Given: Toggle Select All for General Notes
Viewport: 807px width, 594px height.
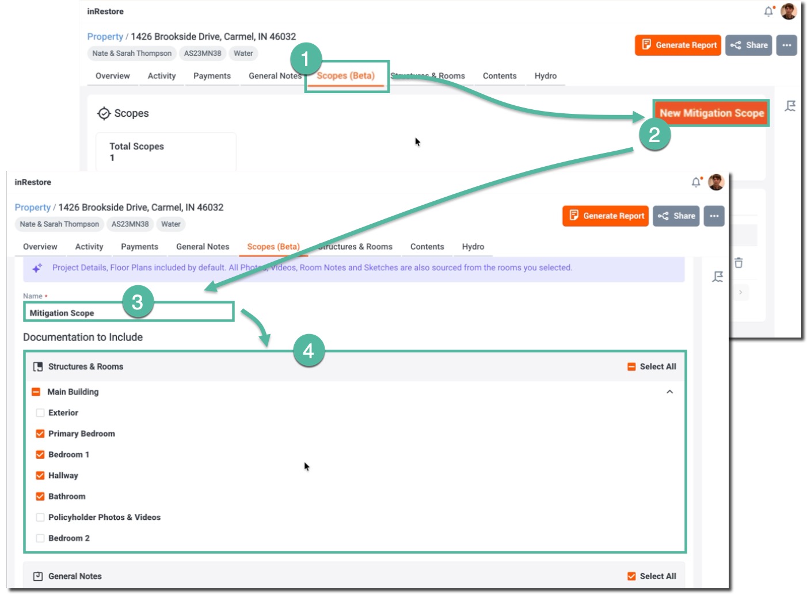Looking at the screenshot, I should 631,576.
